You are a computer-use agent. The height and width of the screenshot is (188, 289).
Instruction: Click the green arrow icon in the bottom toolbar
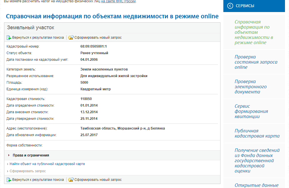tap(9, 180)
